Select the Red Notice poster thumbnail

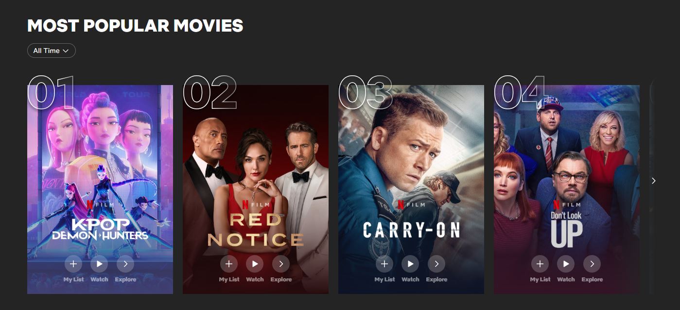click(256, 189)
